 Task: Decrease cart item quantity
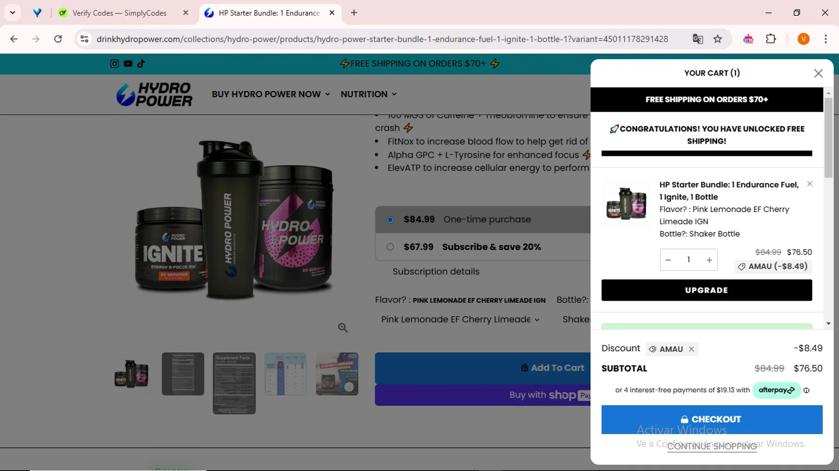[668, 260]
